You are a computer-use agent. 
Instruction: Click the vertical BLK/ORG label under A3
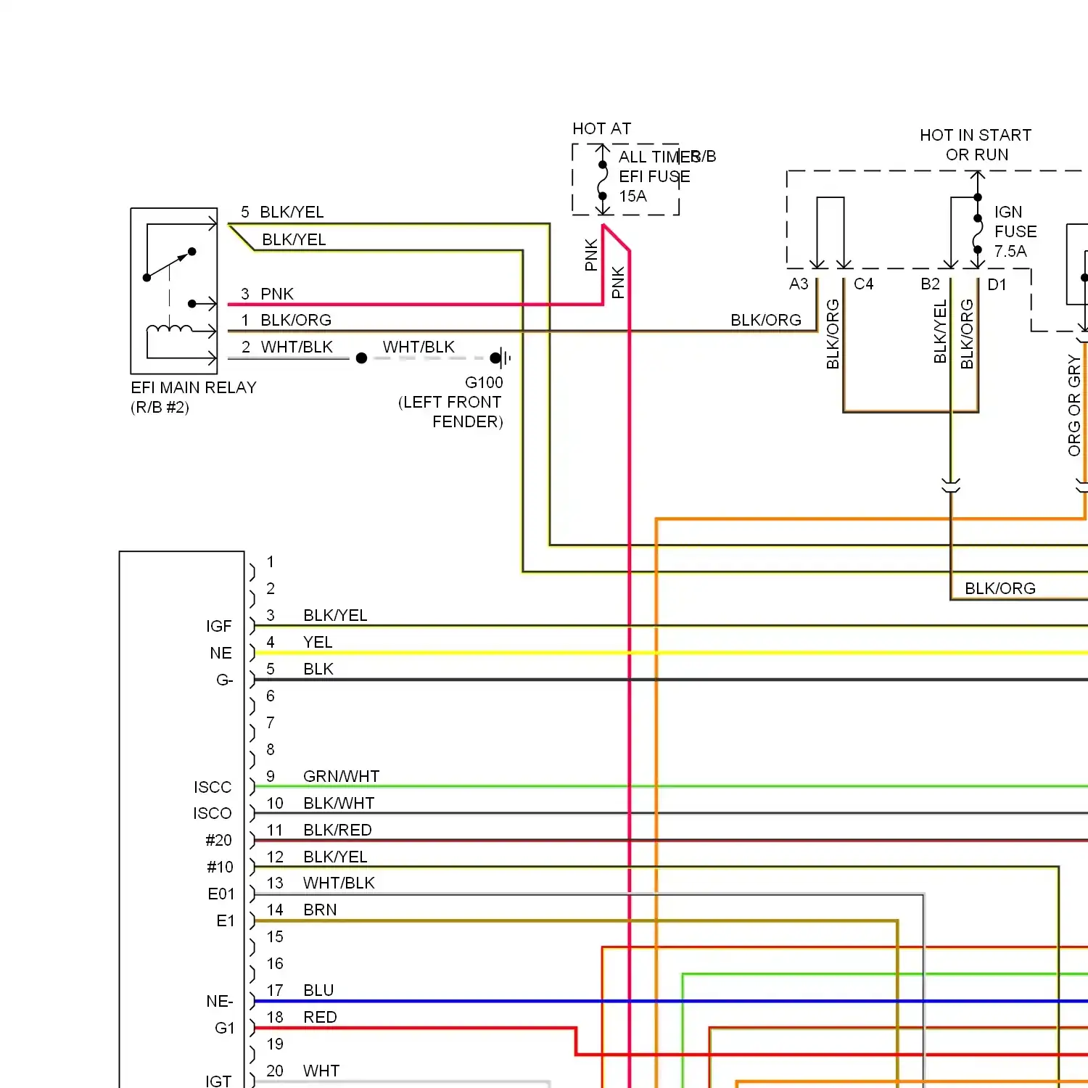(833, 334)
